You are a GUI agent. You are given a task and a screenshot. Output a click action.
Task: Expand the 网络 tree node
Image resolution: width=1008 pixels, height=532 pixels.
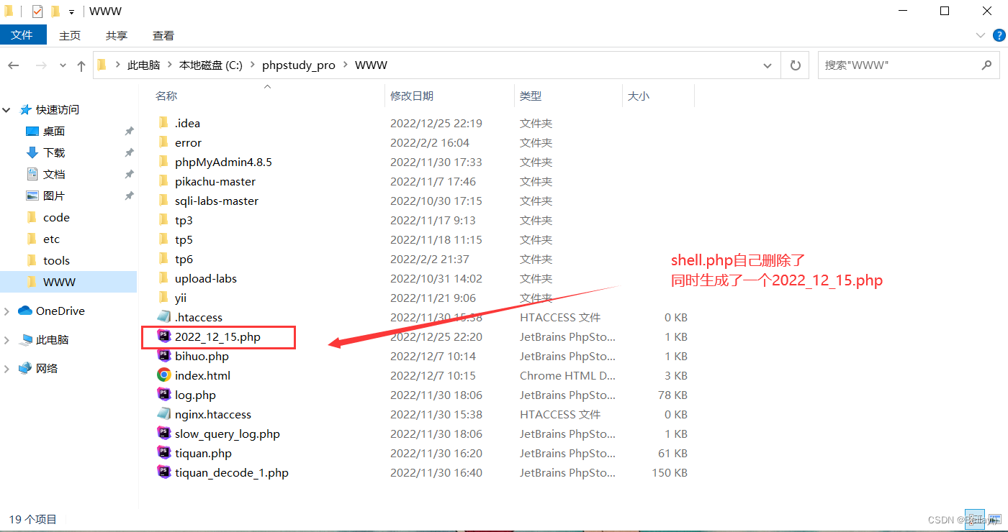(7, 368)
